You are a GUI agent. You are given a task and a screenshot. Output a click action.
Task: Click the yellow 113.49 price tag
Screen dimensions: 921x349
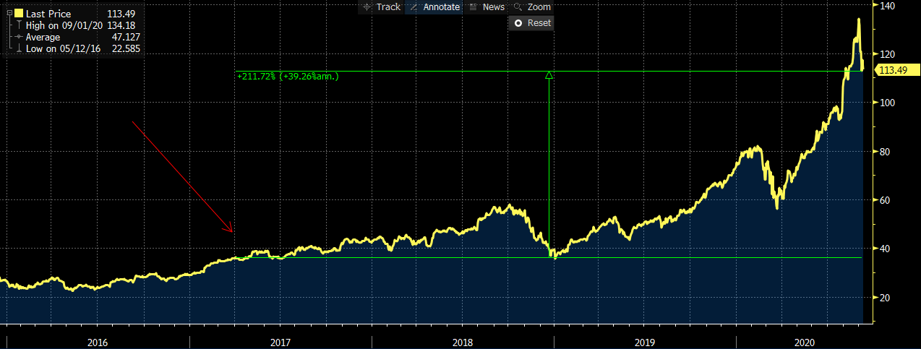tap(896, 70)
